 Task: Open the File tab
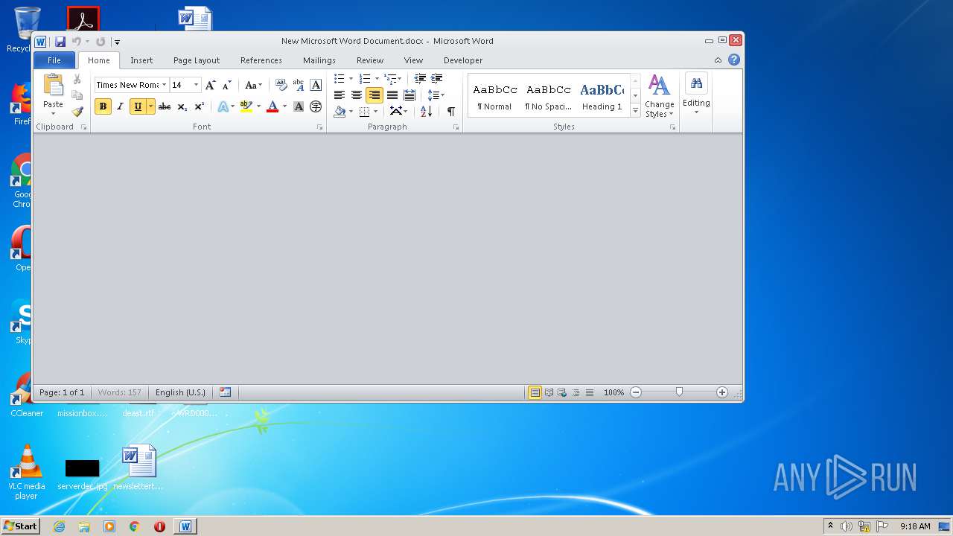tap(54, 60)
